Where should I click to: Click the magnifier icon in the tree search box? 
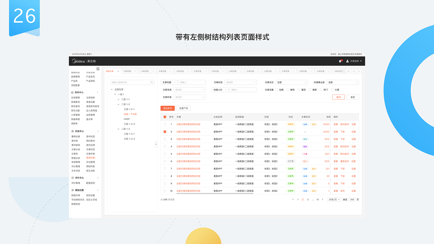152,82
